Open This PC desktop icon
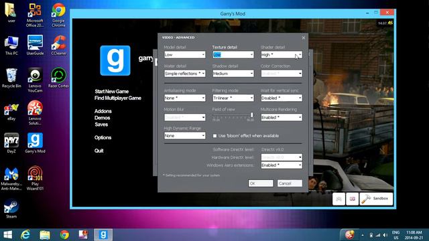Image resolution: width=429 pixels, height=241 pixels. click(11, 46)
